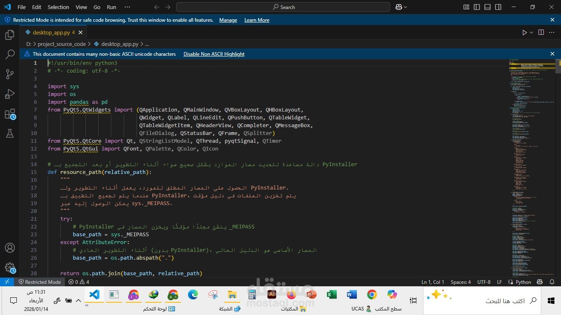Image resolution: width=561 pixels, height=315 pixels.
Task: Expand the project_source_code breadcrumb
Action: point(62,44)
